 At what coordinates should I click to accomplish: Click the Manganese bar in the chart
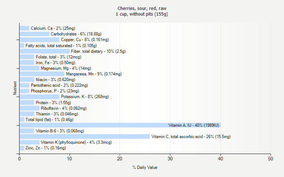42,74
